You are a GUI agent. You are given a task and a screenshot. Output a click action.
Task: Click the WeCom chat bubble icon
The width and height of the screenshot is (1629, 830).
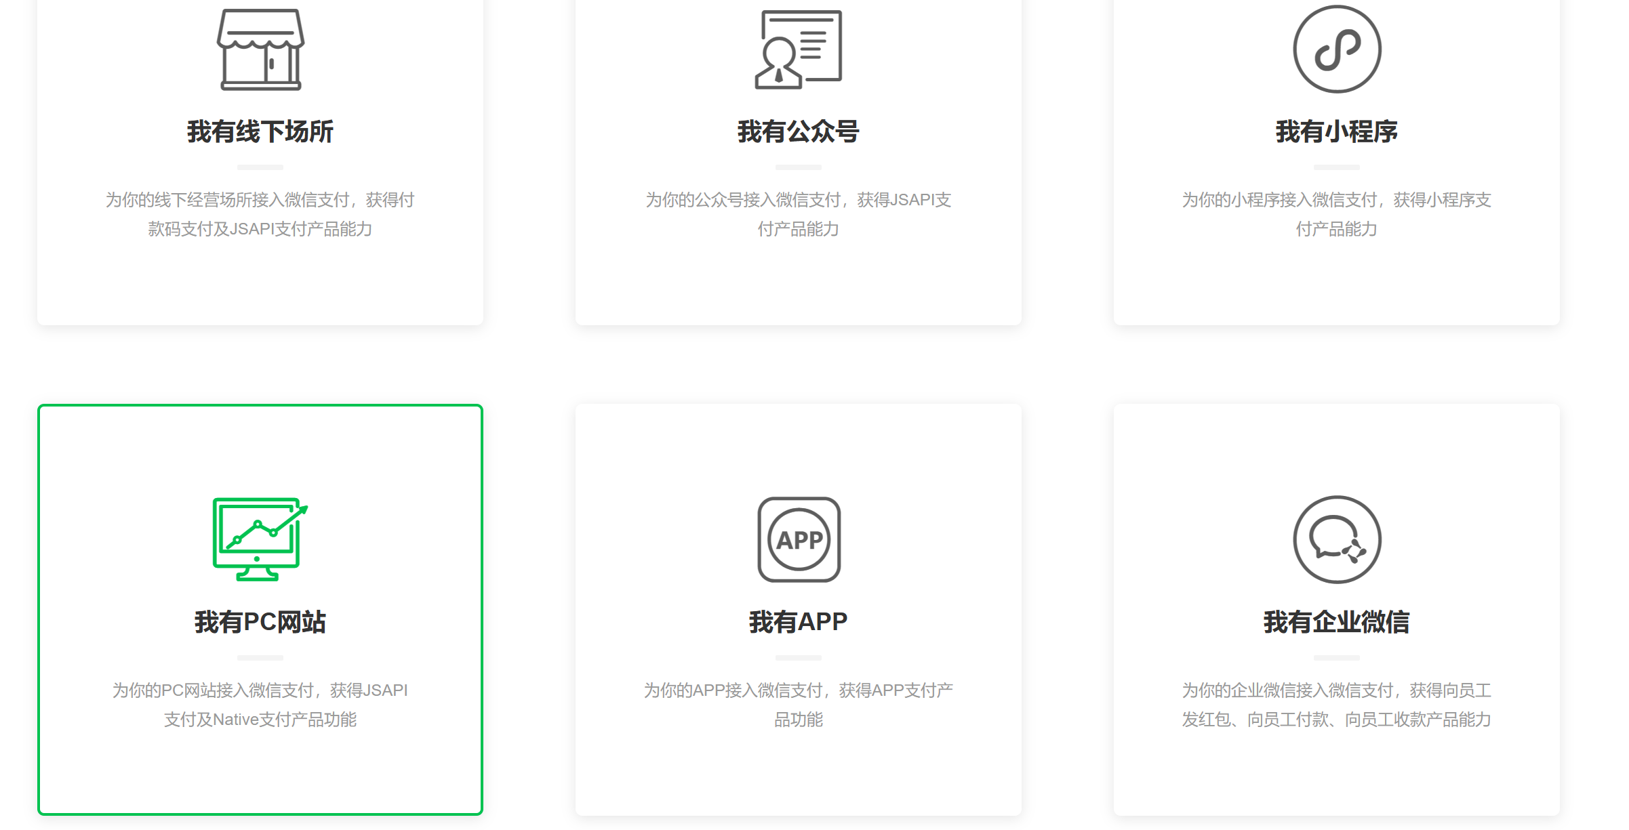[1336, 539]
